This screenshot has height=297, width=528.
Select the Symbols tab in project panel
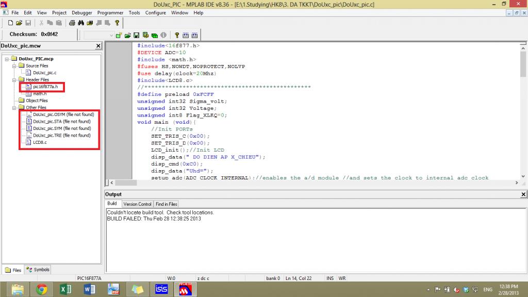coord(38,270)
